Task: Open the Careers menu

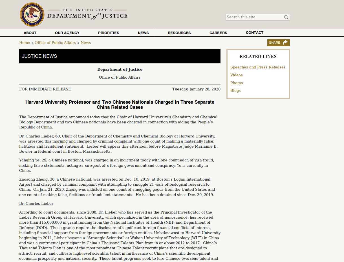Action: [x=218, y=33]
